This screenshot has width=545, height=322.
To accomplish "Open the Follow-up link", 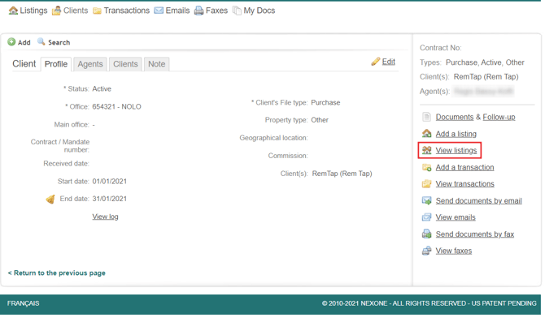I will click(499, 117).
